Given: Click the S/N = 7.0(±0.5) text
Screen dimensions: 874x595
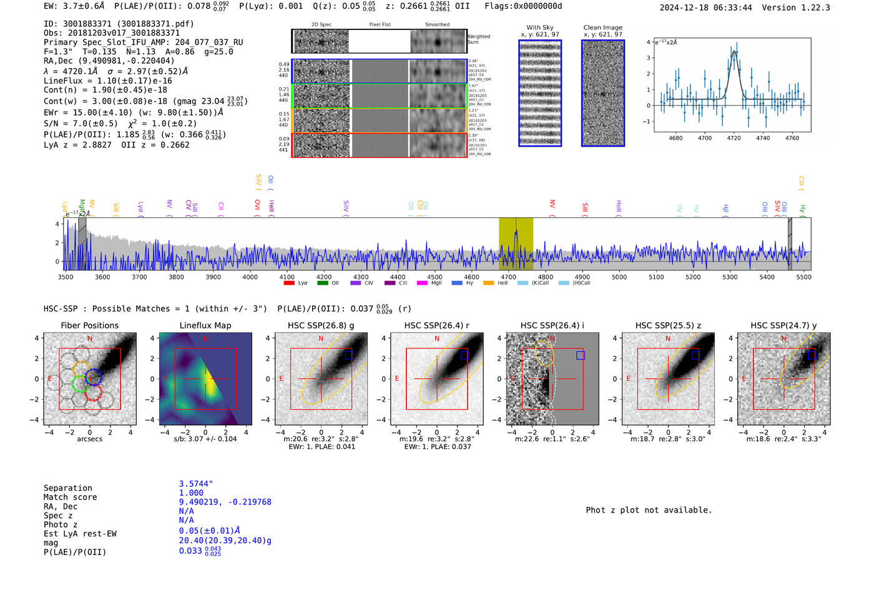Looking at the screenshot, I should coord(81,124).
